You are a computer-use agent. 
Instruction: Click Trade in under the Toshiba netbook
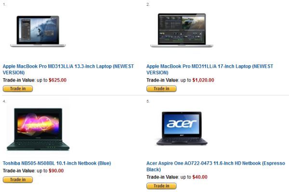[18, 180]
